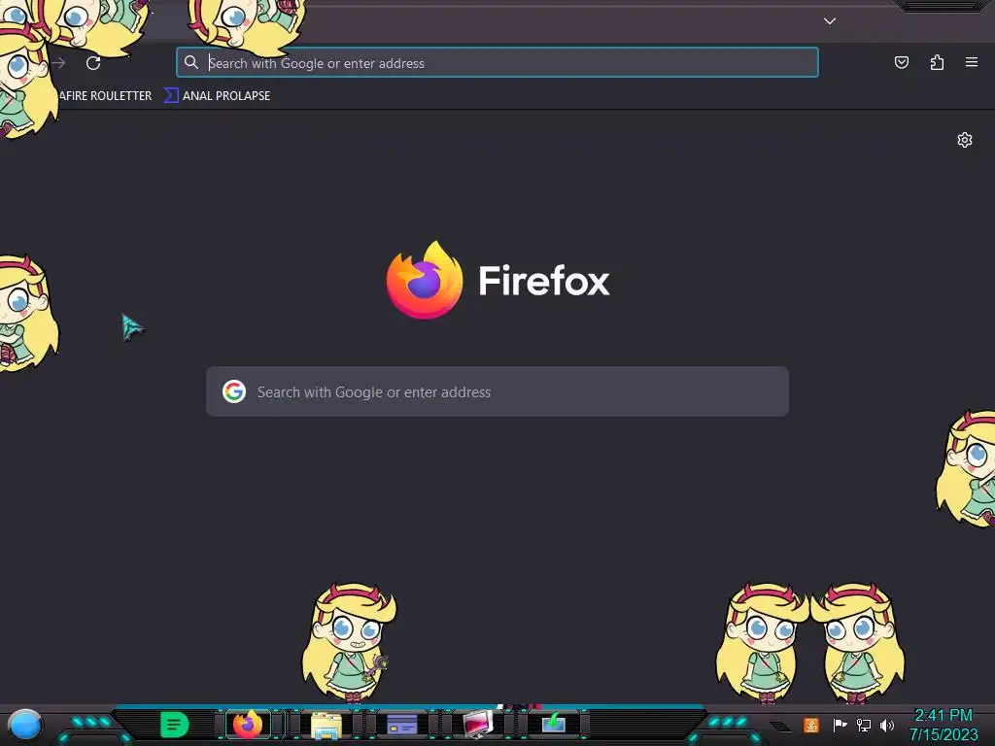Open the Firefox hamburger application menu
Image resolution: width=995 pixels, height=746 pixels.
click(x=971, y=62)
